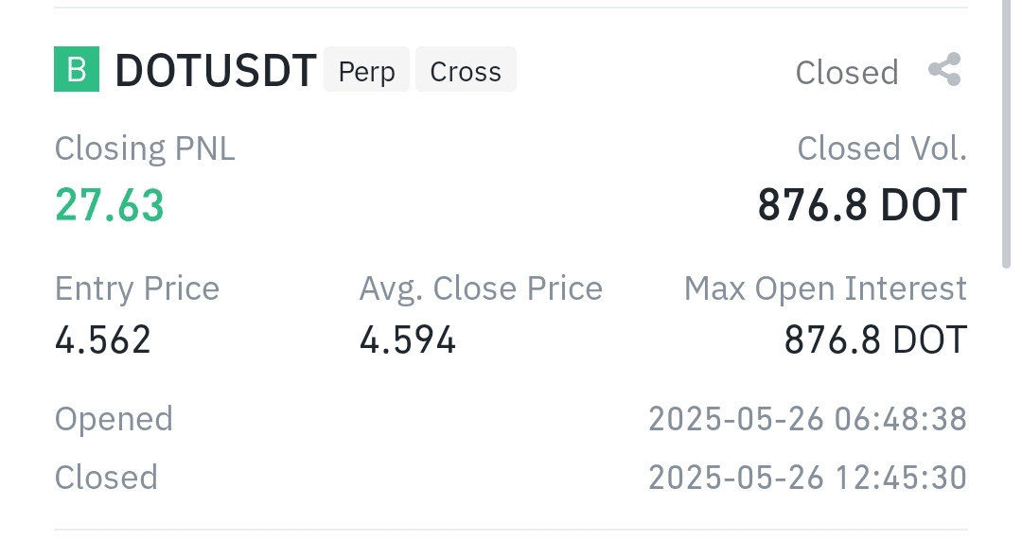Select the Cross margin tag

click(466, 71)
